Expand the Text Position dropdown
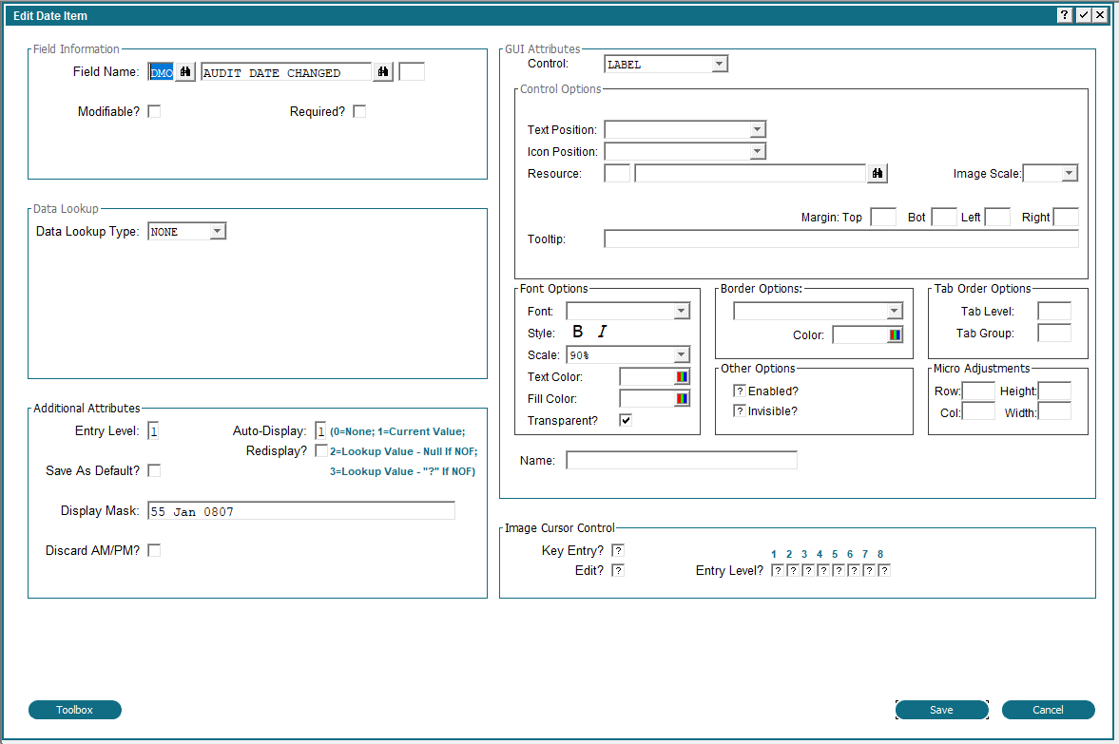The height and width of the screenshot is (744, 1119). pyautogui.click(x=757, y=130)
